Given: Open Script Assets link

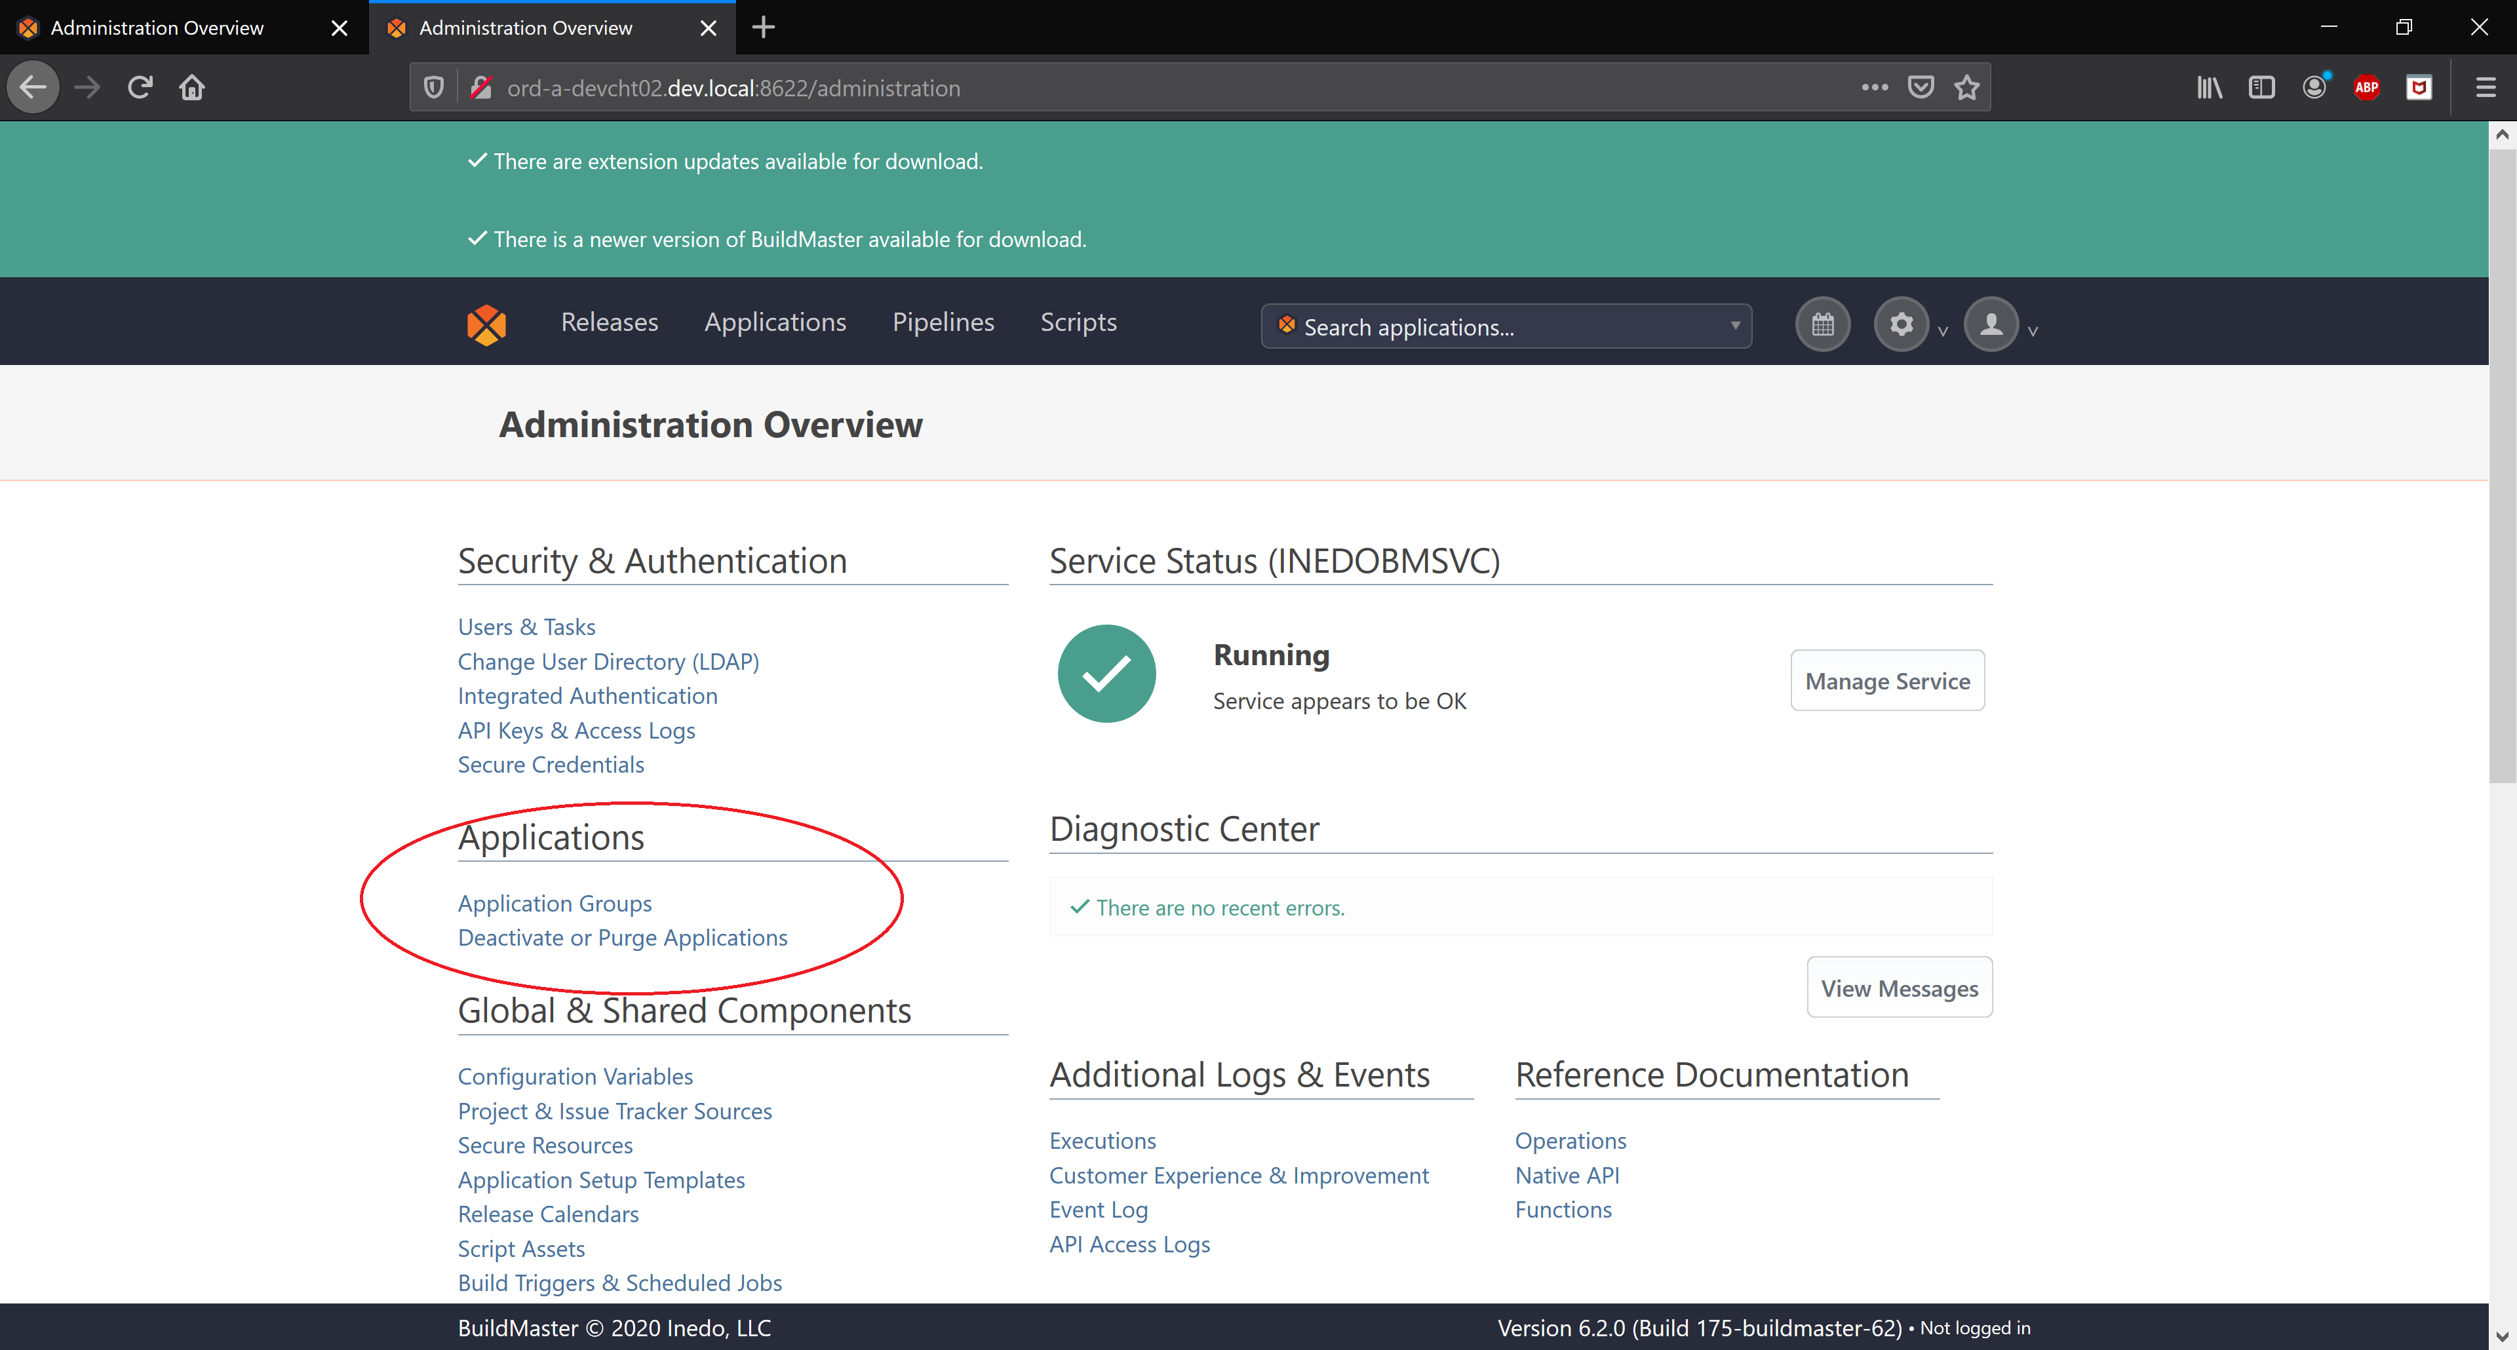Looking at the screenshot, I should point(521,1248).
